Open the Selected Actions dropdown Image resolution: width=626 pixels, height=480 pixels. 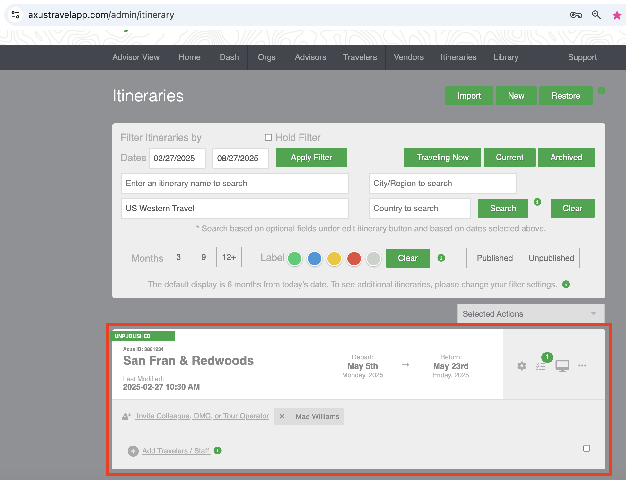[531, 313]
